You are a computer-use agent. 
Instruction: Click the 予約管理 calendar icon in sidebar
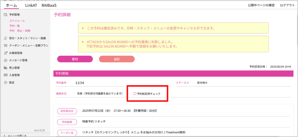(x=6, y=15)
